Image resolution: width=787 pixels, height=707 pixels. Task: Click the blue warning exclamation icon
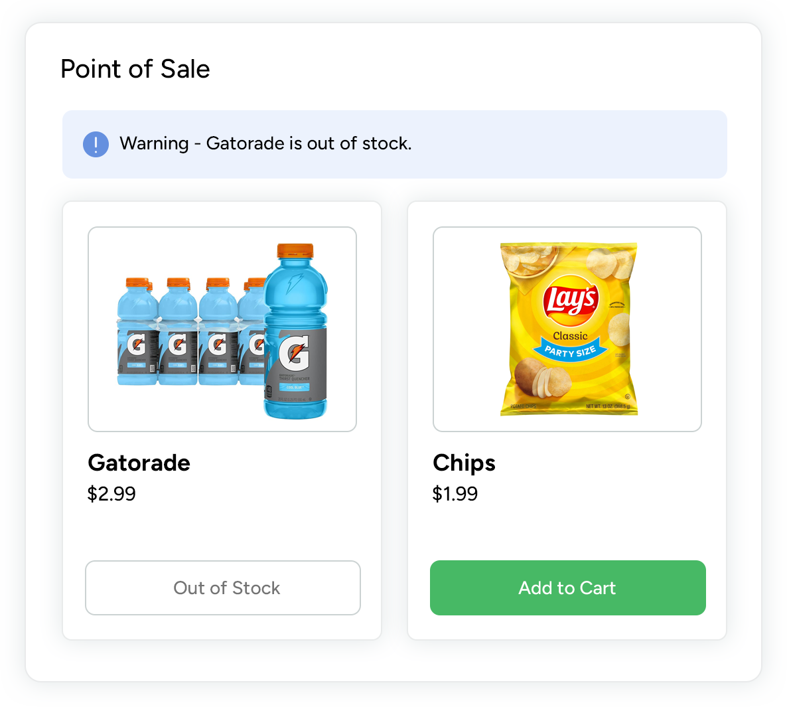pos(96,144)
